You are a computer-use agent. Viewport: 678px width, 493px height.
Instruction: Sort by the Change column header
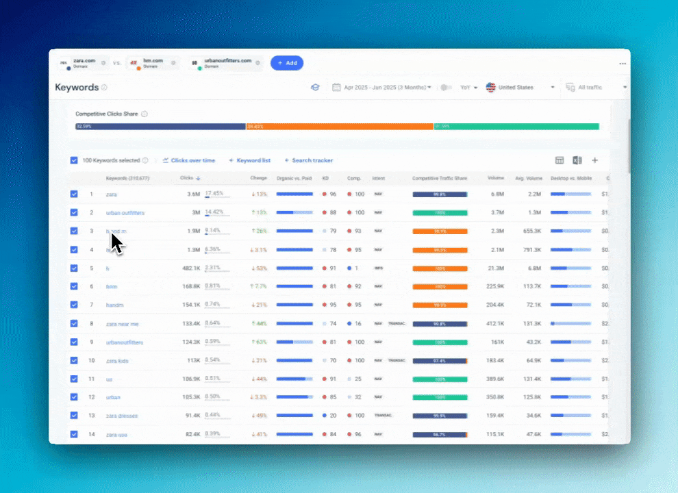coord(259,178)
